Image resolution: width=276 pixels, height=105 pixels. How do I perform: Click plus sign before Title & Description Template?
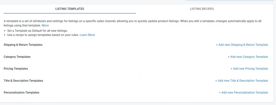pyautogui.click(x=216, y=80)
